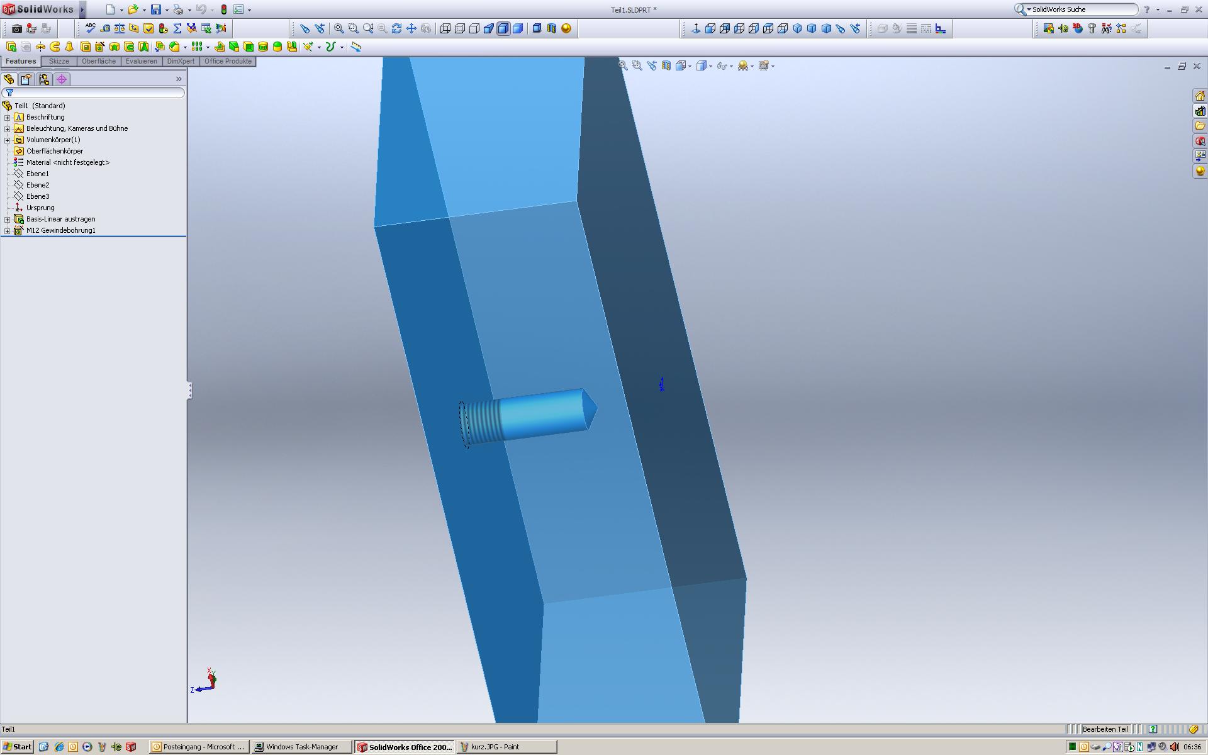Image resolution: width=1208 pixels, height=755 pixels.
Task: Open the File Explorer folder in task pane
Action: (x=1200, y=126)
